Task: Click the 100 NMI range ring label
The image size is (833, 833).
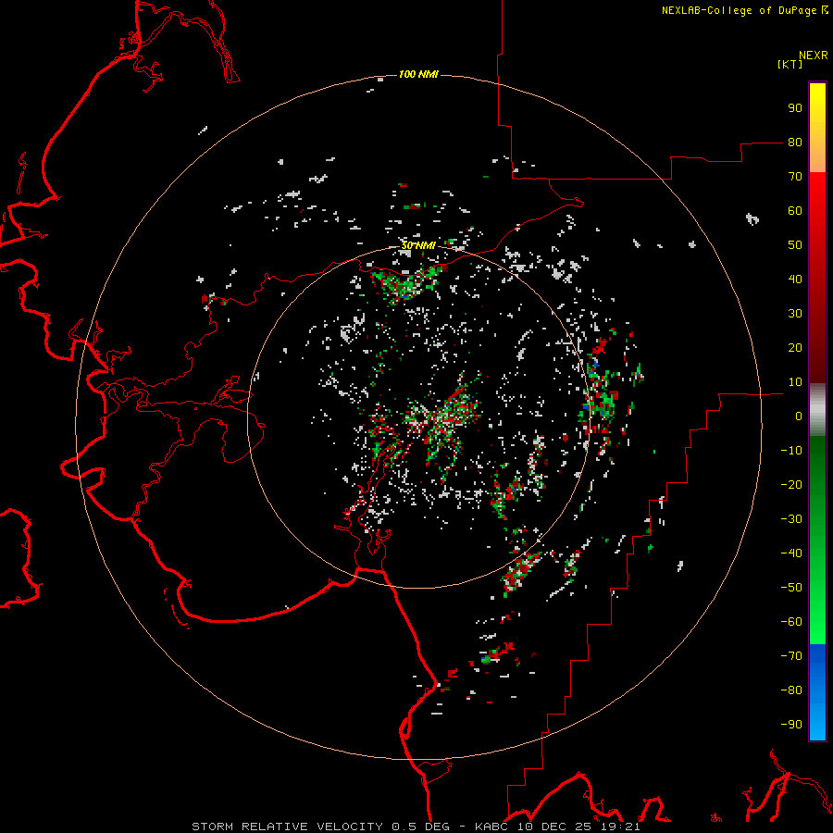Action: [x=418, y=74]
